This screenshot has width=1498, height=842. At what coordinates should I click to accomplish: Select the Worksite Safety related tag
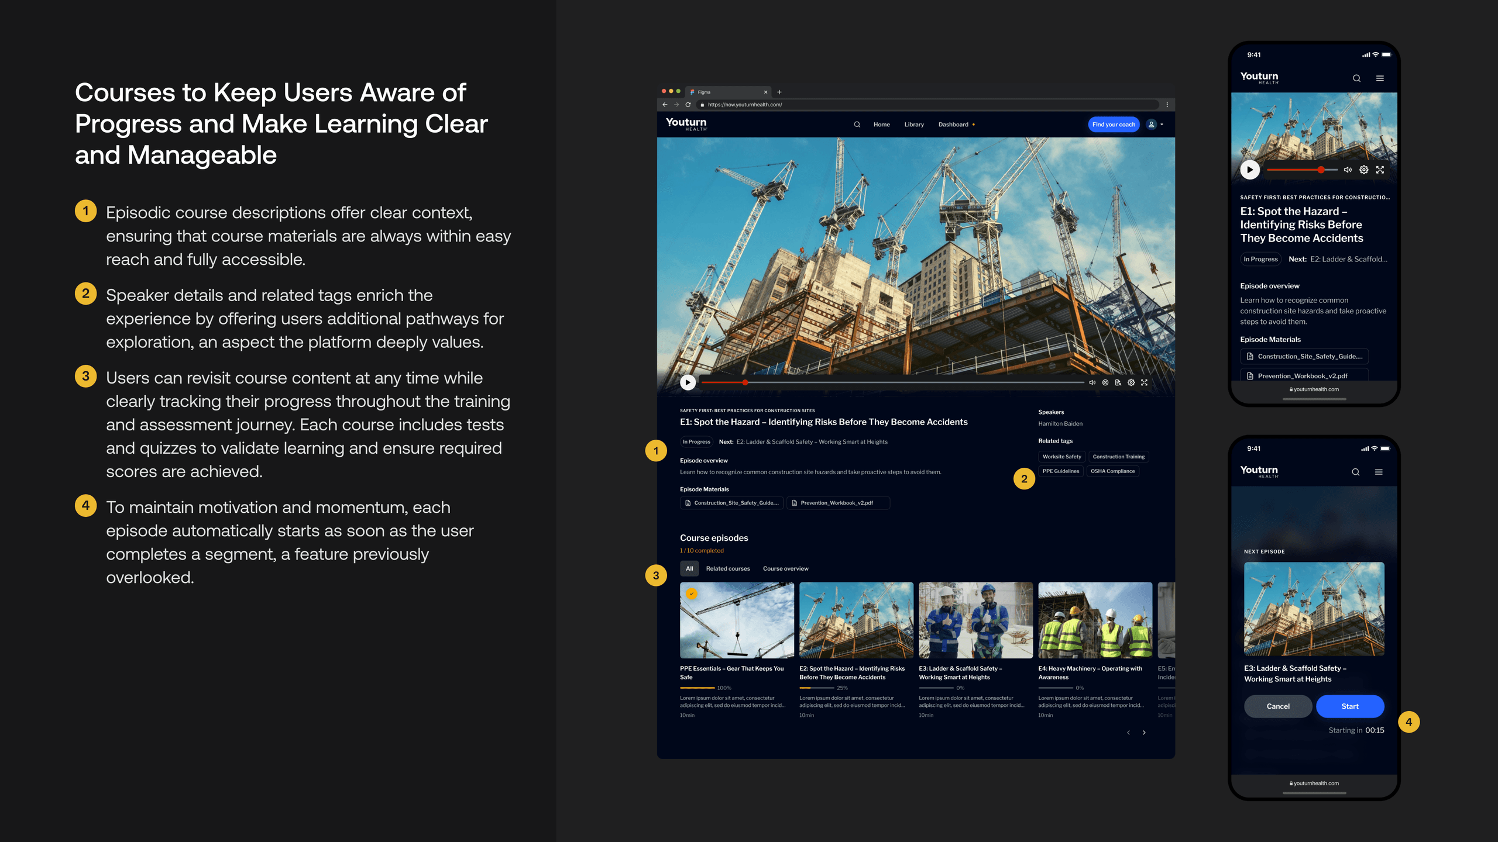coord(1061,457)
